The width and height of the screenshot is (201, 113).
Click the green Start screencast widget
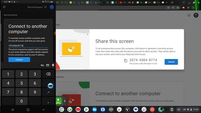pyautogui.click(x=59, y=101)
